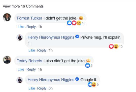Viewport: 136px width, 92px height.
Task: Reply to Forrest Tucker's comment
Action: point(31,27)
